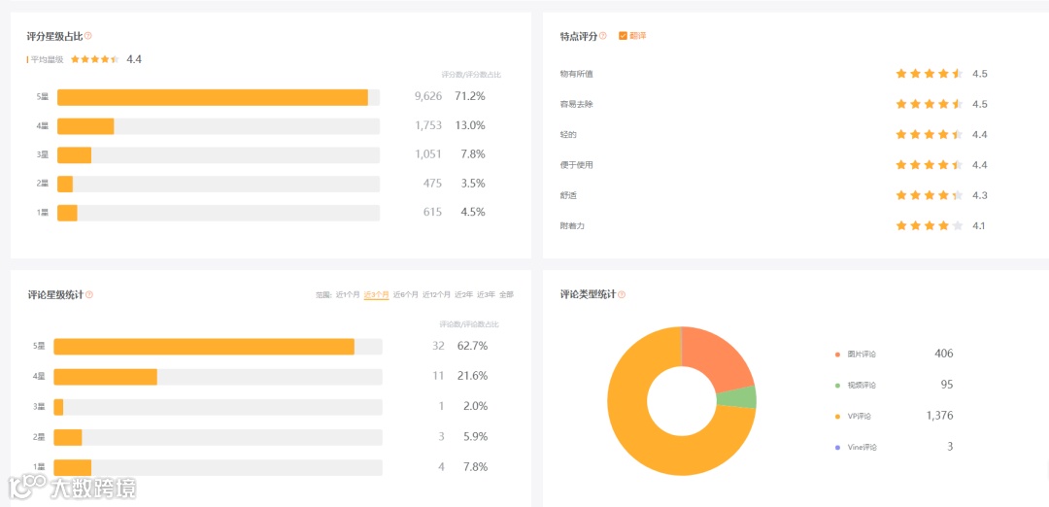Select the 13.0% percentage value
Viewport: 1049px width, 507px height.
point(470,125)
